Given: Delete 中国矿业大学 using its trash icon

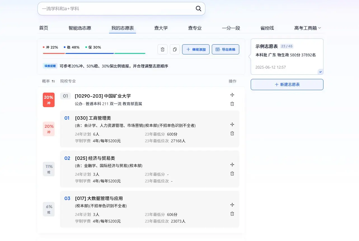Looking at the screenshot, I should point(232,104).
